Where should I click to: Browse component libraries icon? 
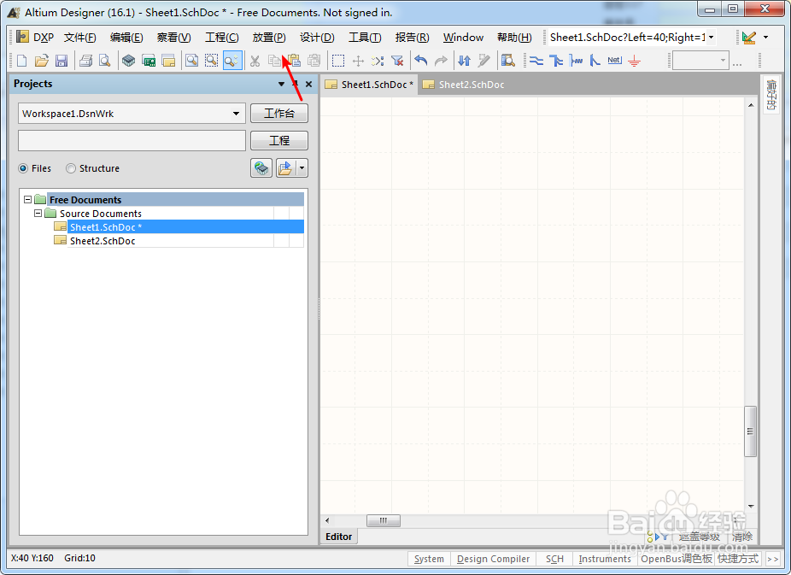pyautogui.click(x=508, y=61)
